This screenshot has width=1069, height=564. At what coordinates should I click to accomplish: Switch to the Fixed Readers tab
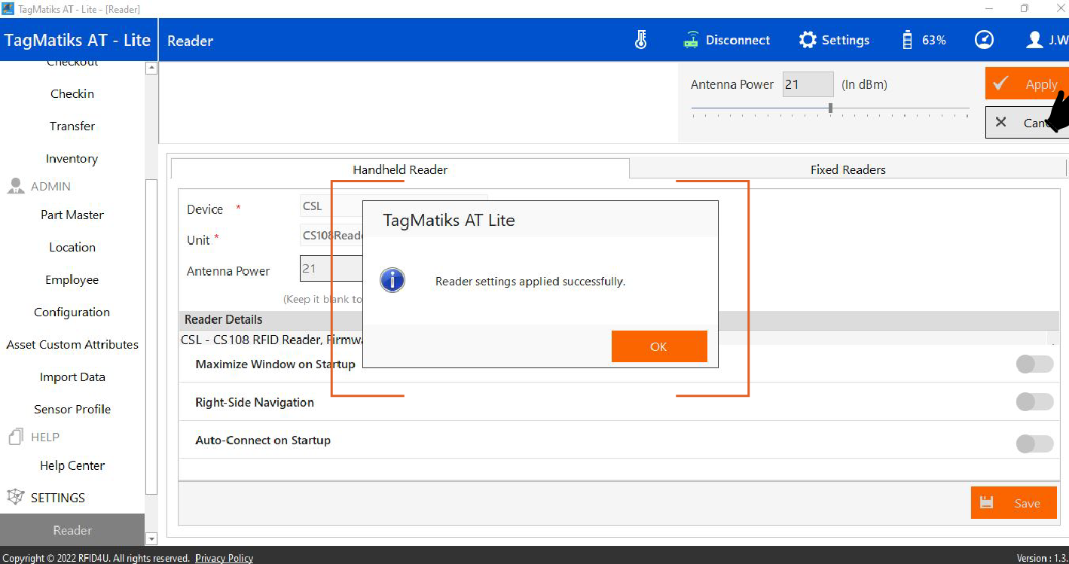848,169
